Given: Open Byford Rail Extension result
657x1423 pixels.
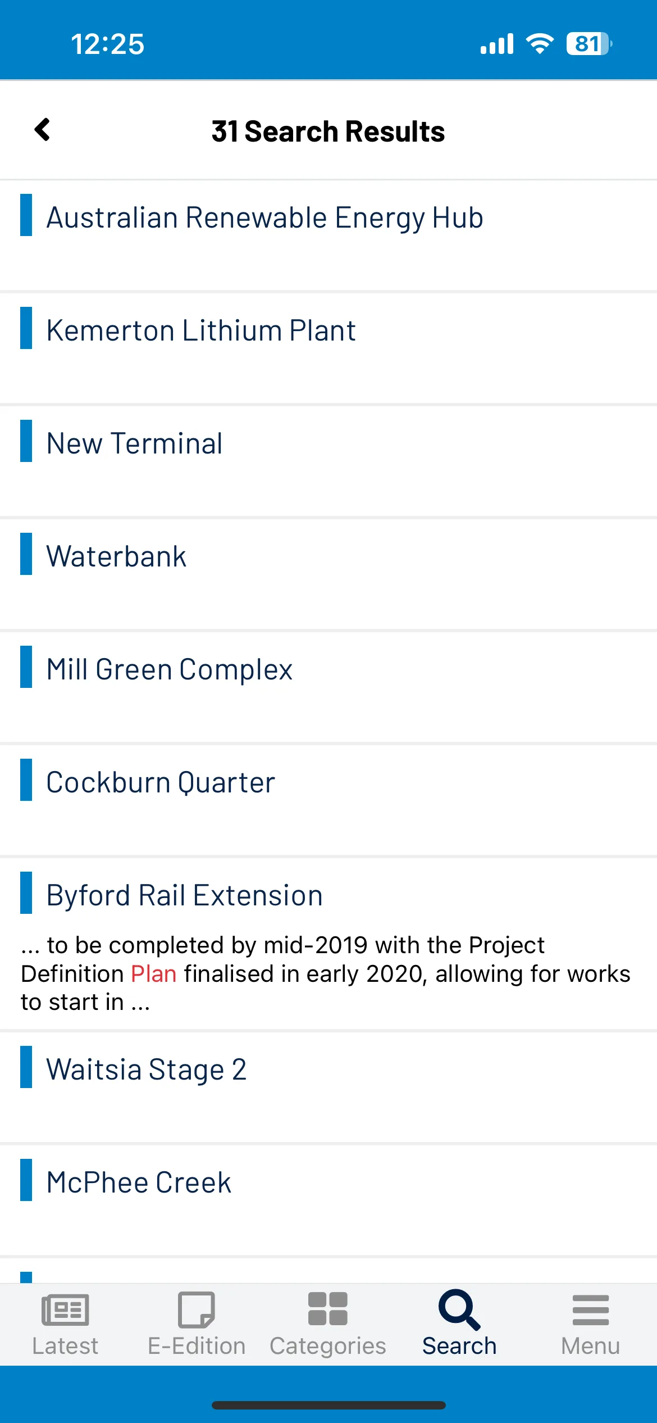Looking at the screenshot, I should pos(328,944).
